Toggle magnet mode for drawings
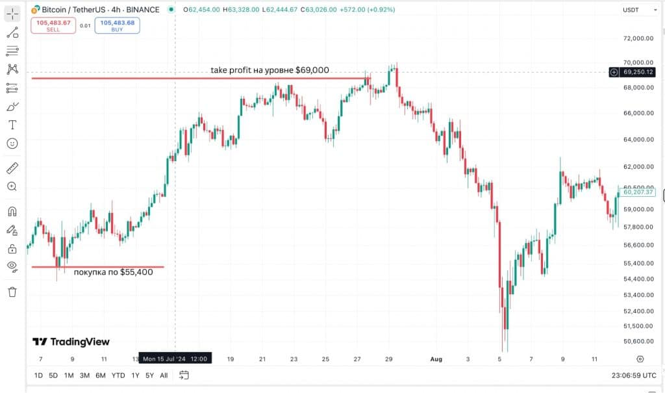This screenshot has height=393, width=665. click(12, 212)
